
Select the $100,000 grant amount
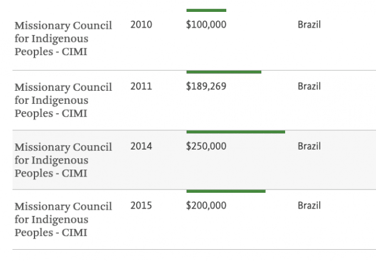coord(206,25)
